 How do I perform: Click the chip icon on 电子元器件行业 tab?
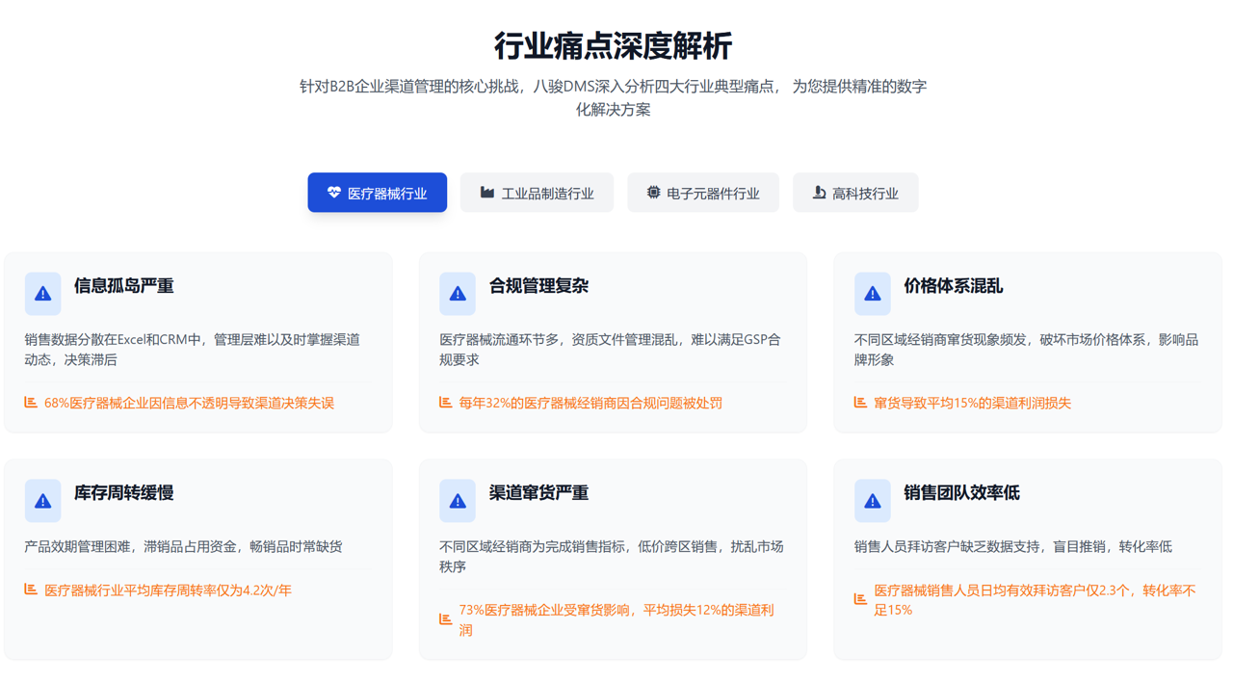pyautogui.click(x=652, y=192)
